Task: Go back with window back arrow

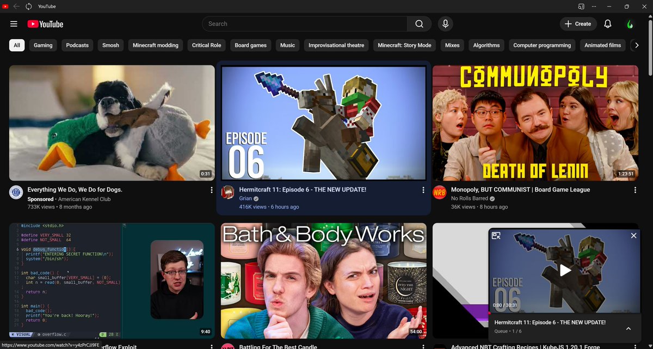Action: (x=17, y=7)
